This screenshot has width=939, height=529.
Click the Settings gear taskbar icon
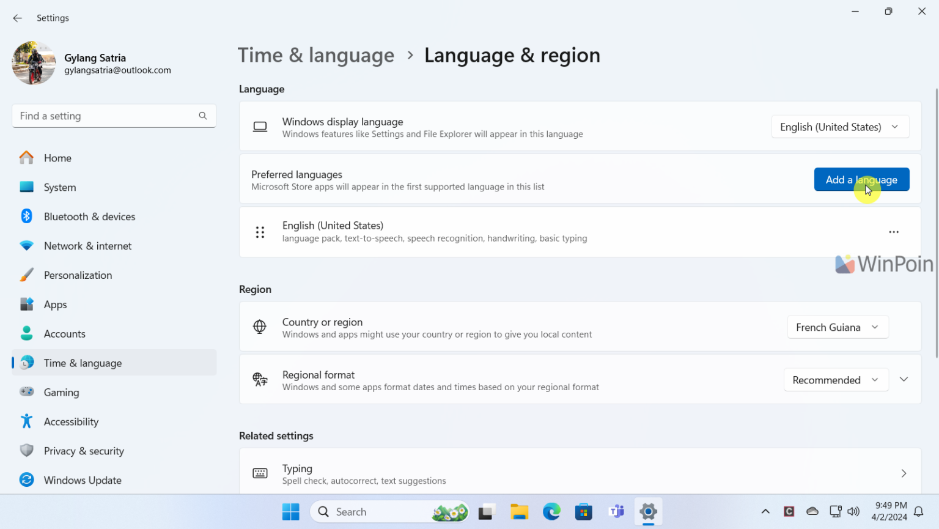649,512
